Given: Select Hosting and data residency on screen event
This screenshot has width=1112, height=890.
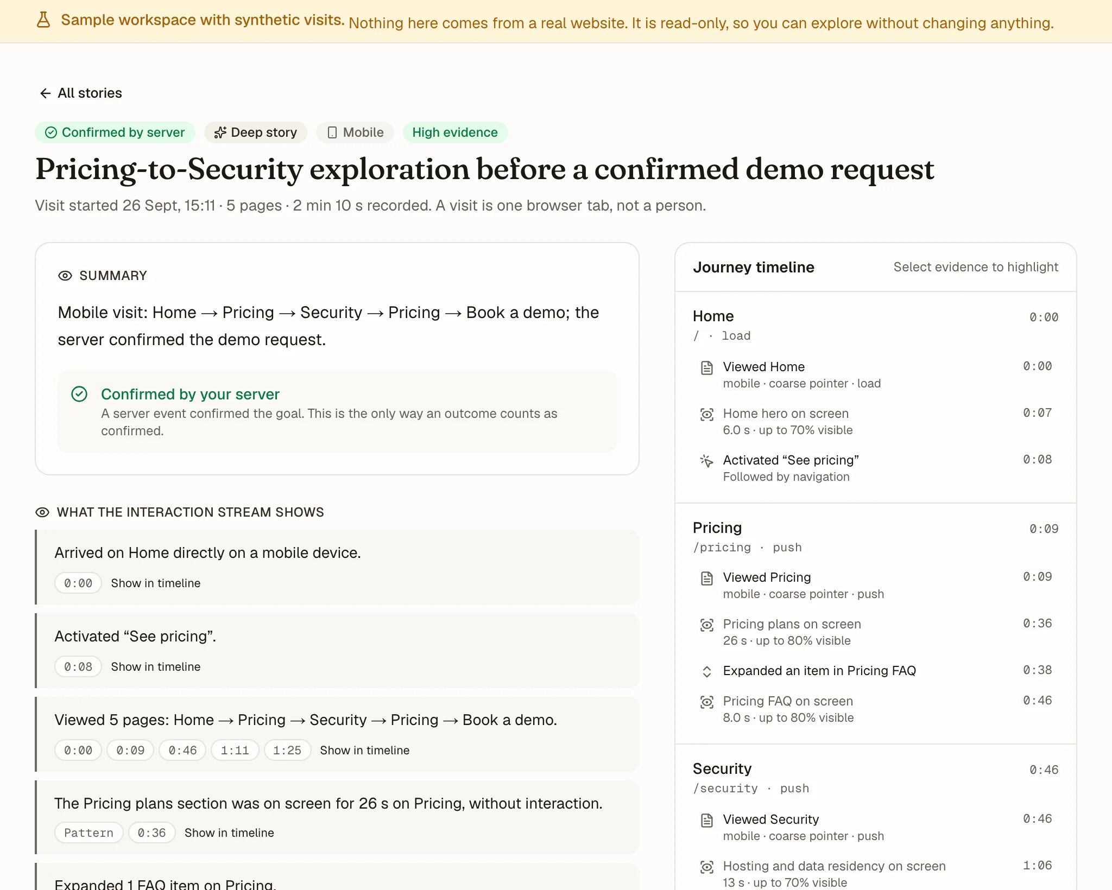Looking at the screenshot, I should pyautogui.click(x=875, y=873).
